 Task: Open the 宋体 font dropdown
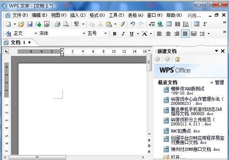84,34
